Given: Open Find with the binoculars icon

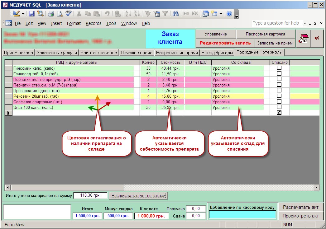Looking at the screenshot, I should coord(175,14).
